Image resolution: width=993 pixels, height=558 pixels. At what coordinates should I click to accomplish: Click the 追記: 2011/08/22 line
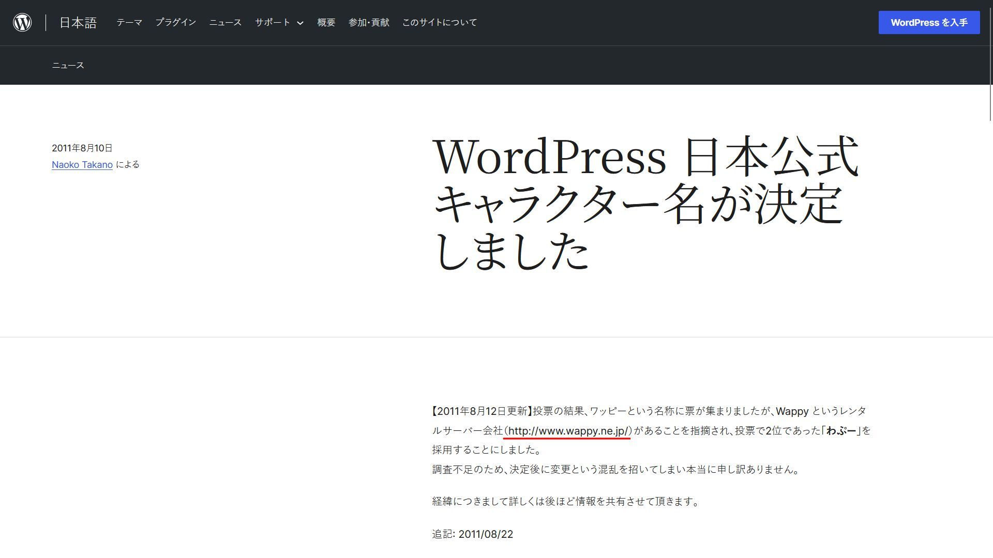pyautogui.click(x=473, y=534)
